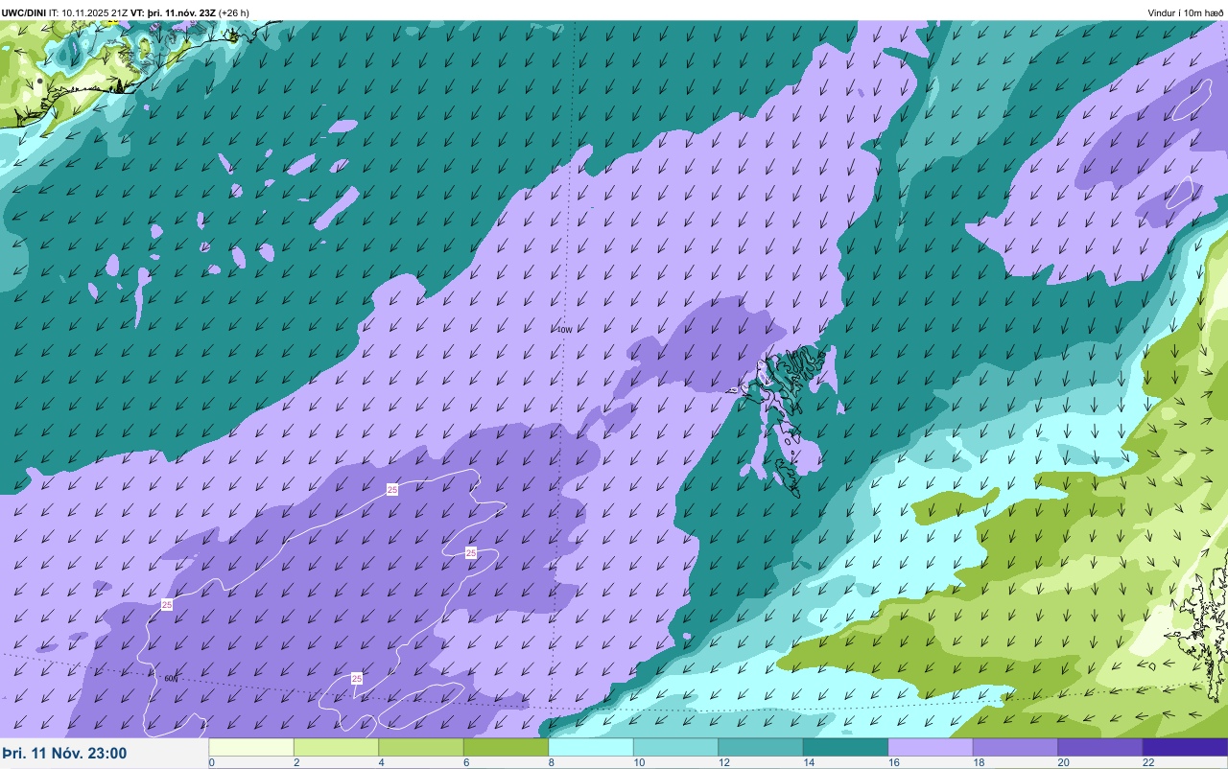Select the violet 20–22 legend swatch

point(1100,747)
